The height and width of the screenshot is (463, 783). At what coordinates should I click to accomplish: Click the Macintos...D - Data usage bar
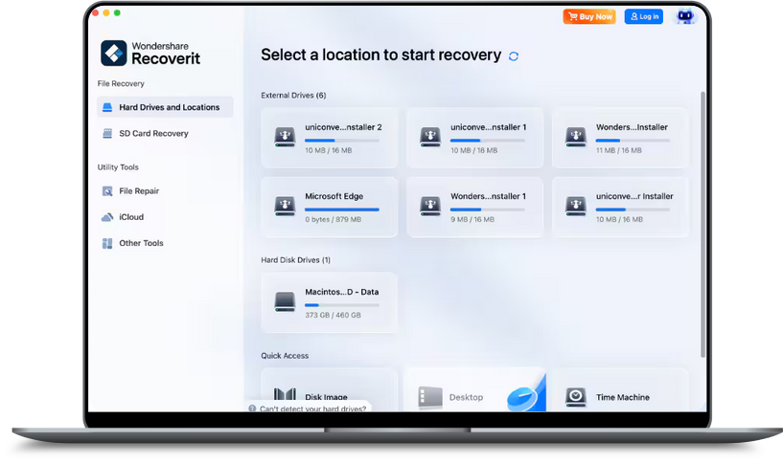coord(342,305)
